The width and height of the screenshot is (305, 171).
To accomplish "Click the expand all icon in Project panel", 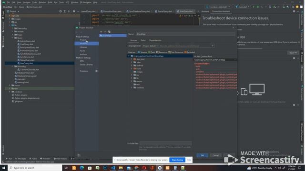I will [x=65, y=11].
